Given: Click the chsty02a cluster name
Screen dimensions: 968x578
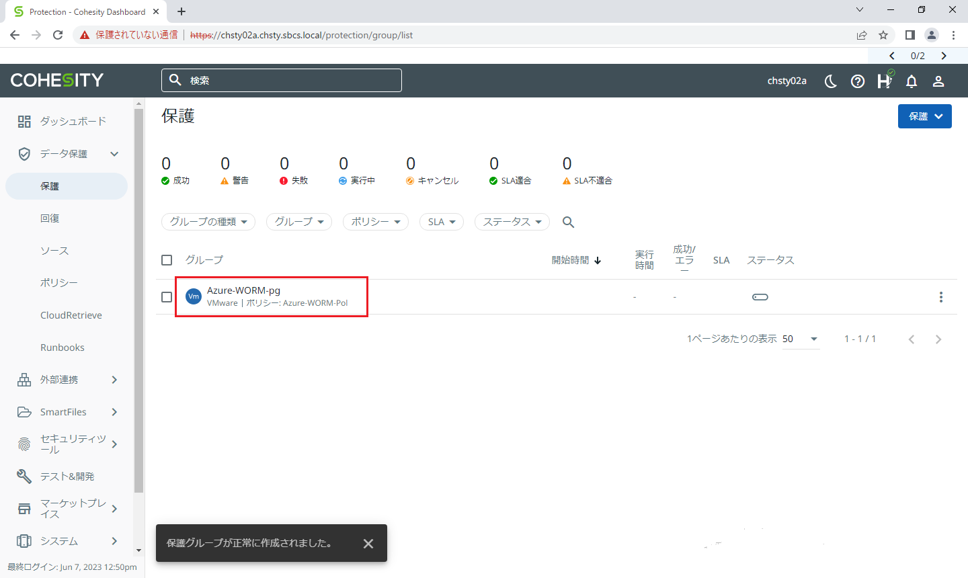Looking at the screenshot, I should (787, 81).
